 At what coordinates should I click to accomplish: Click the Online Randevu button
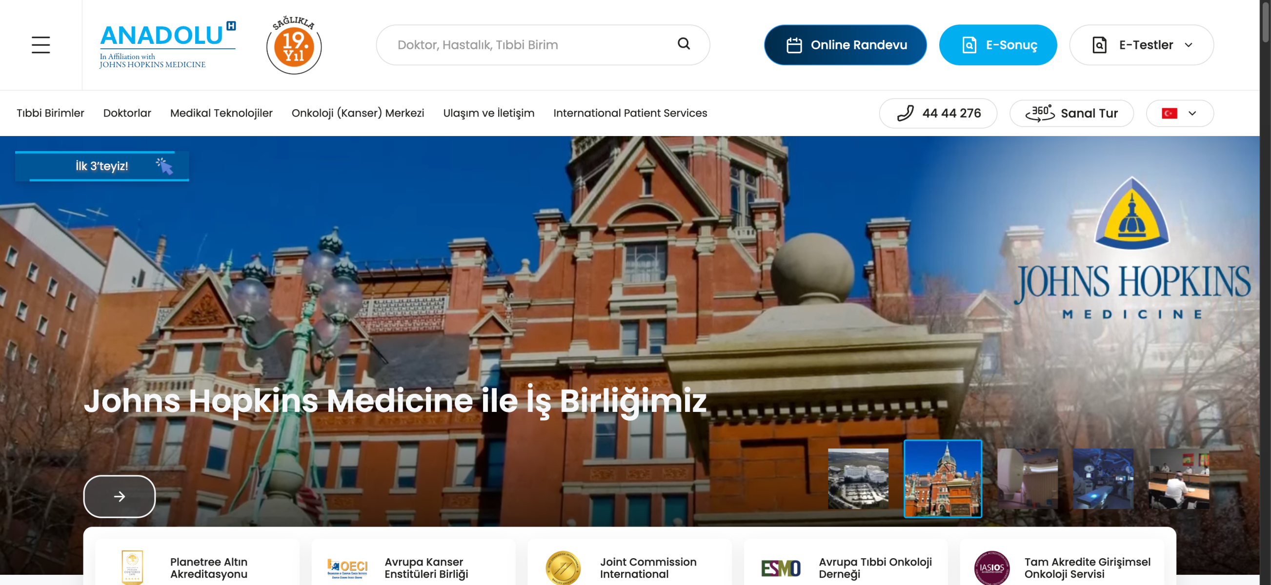[x=845, y=45]
